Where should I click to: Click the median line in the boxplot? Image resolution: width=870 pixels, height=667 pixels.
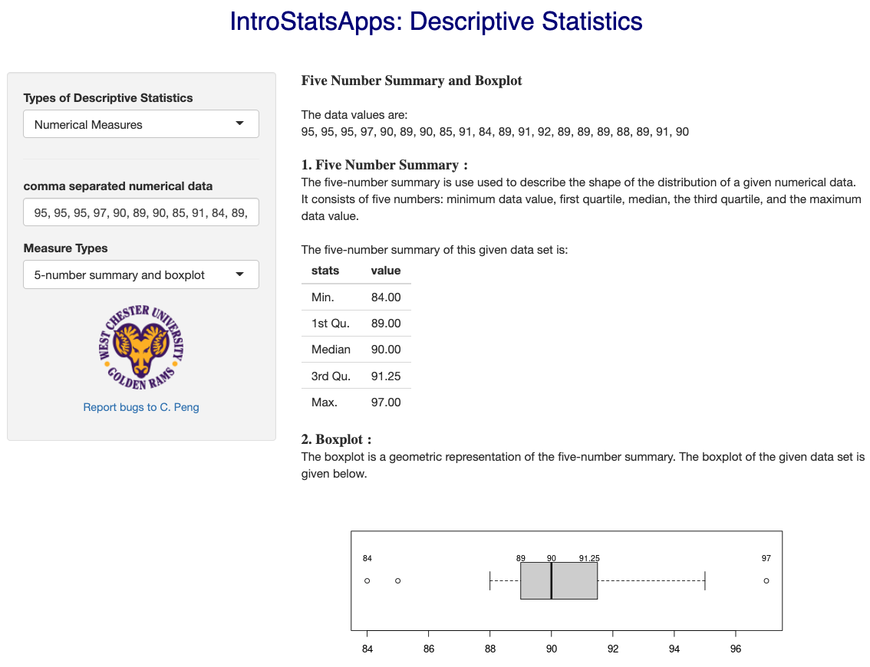tap(552, 581)
